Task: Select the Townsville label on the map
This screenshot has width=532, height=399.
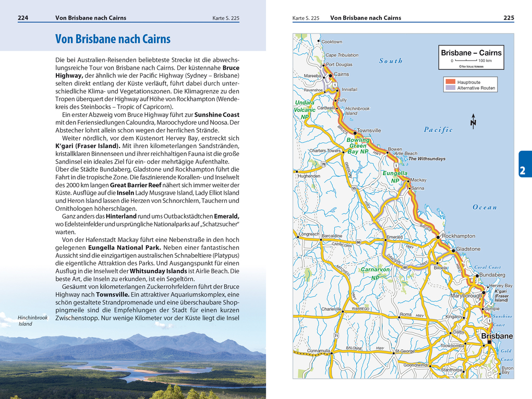Action: pyautogui.click(x=369, y=130)
